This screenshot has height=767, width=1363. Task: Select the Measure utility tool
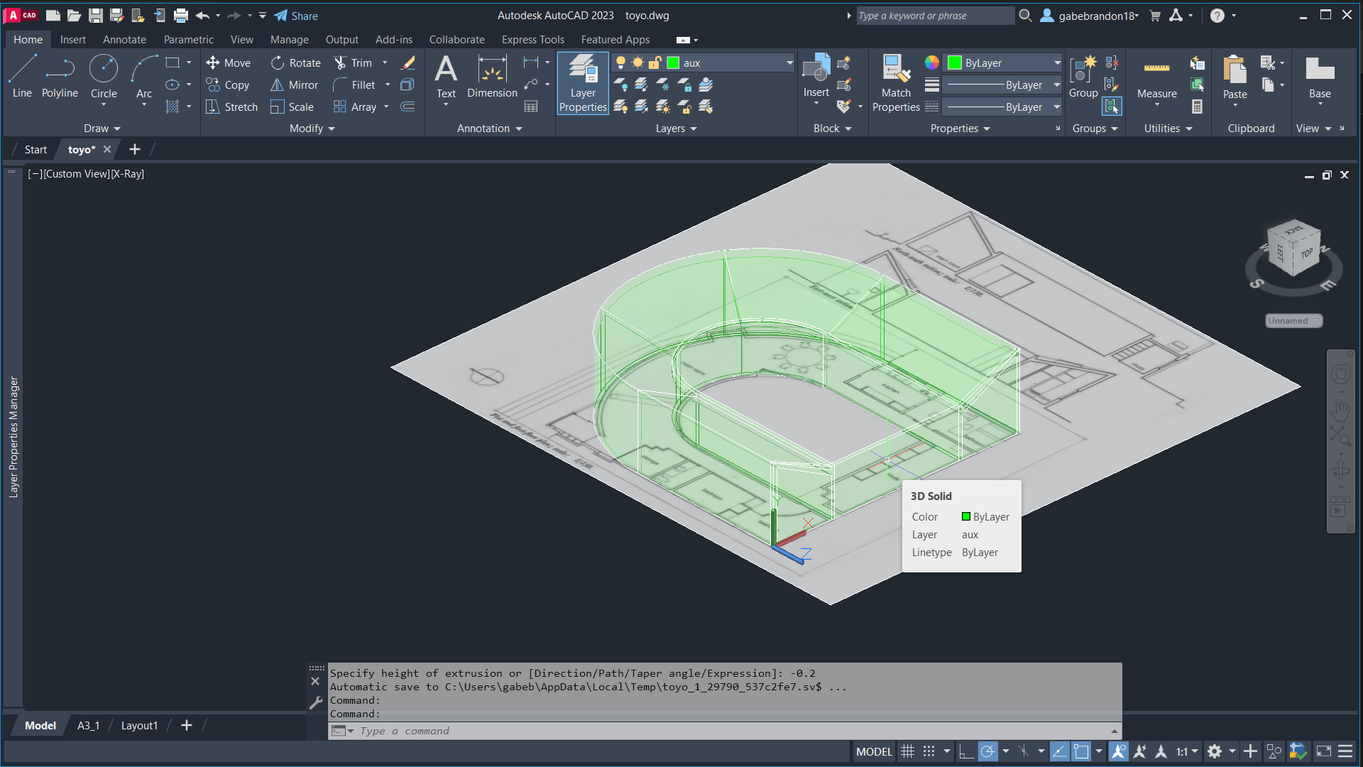(1156, 78)
